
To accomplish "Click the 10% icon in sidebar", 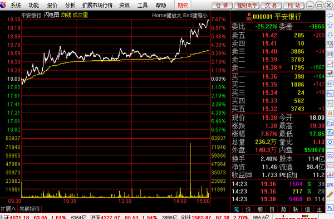I will 330,184.
